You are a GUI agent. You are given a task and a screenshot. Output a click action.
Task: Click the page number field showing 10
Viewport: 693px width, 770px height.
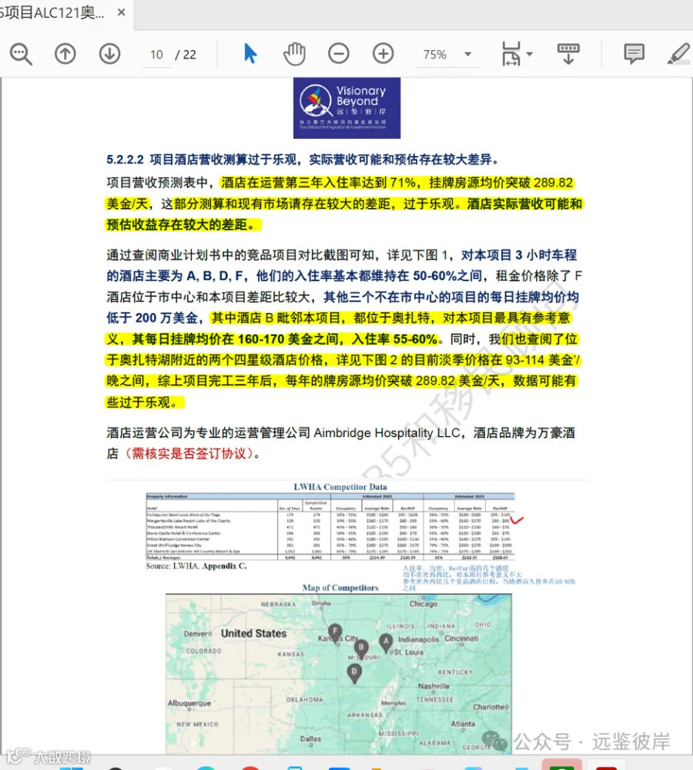click(156, 55)
